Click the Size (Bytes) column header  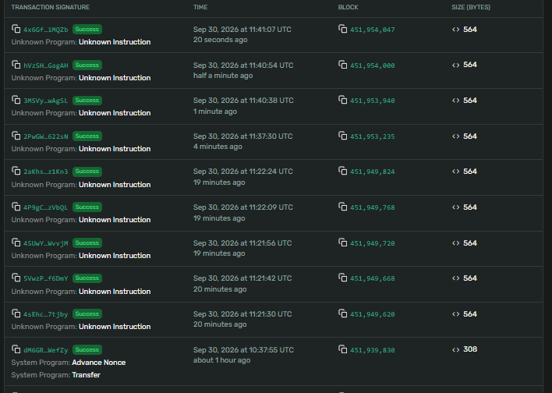pos(471,7)
